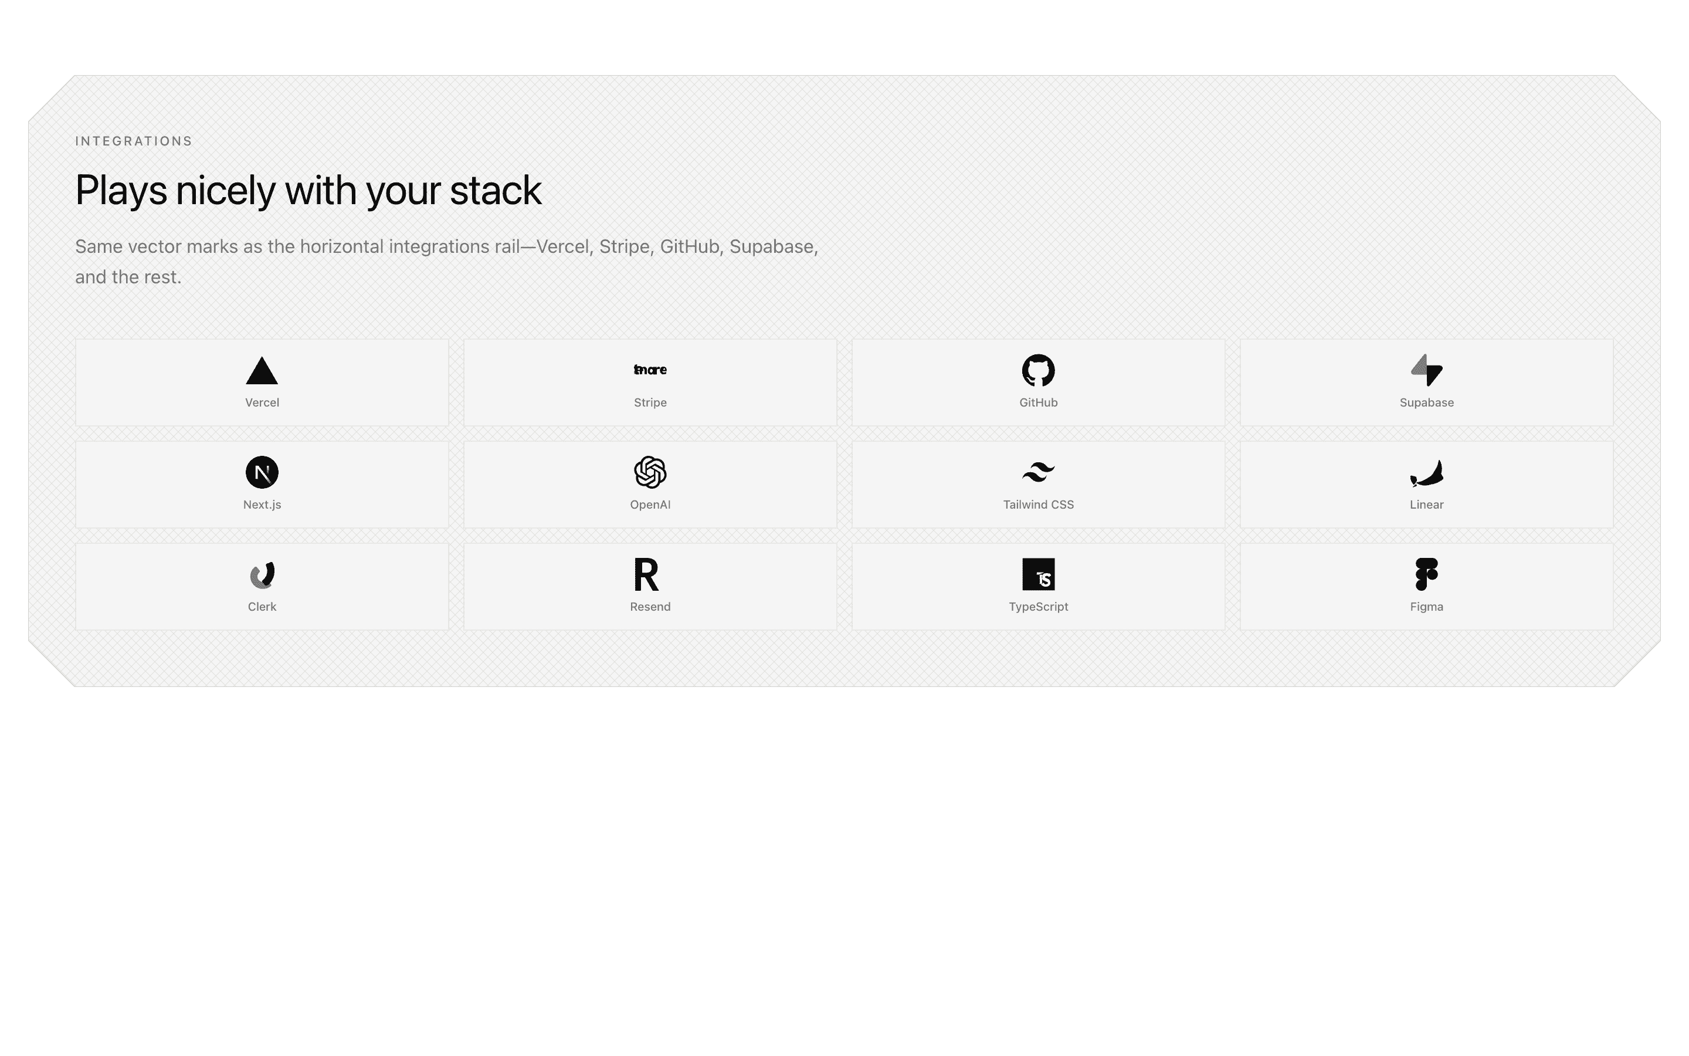Click the INTEGRATIONS section label

pyautogui.click(x=133, y=140)
